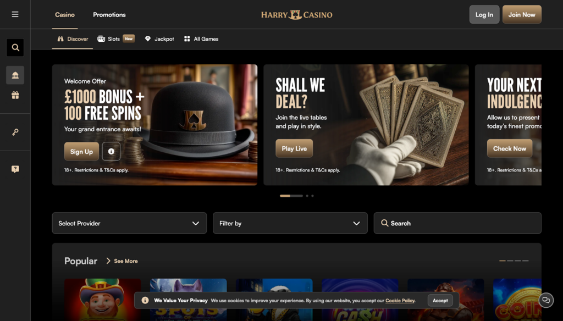Select the casino building sidebar icon
This screenshot has width=563, height=321.
pos(15,75)
